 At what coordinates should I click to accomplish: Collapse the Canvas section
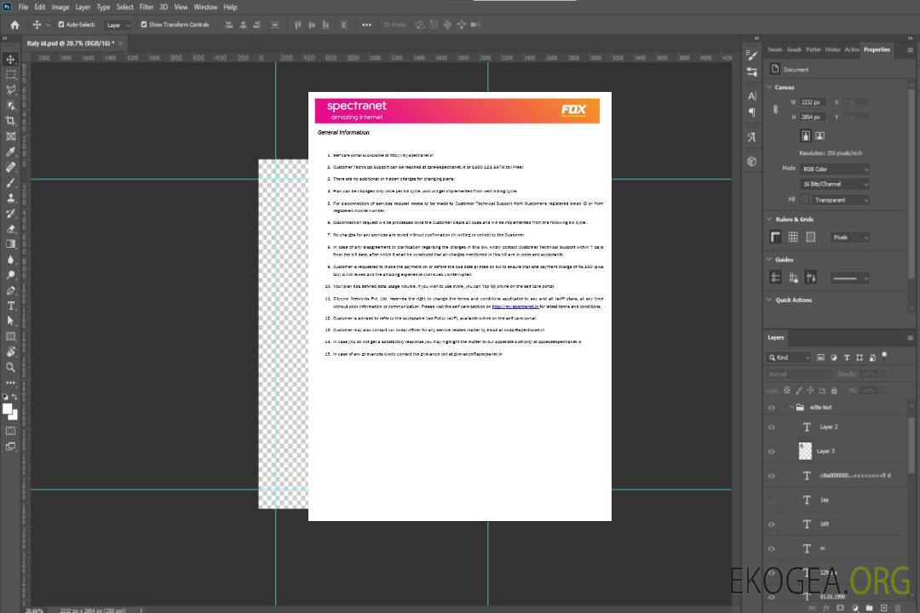(769, 88)
